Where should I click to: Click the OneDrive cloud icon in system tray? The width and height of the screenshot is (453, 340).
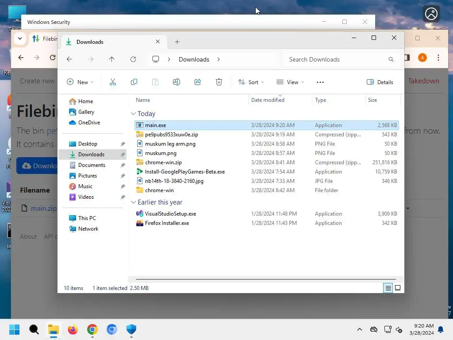tap(374, 329)
